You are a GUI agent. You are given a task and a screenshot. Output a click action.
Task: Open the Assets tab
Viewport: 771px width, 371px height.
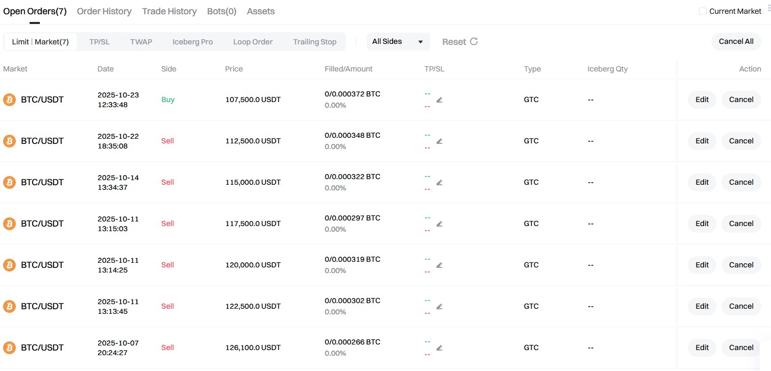point(260,11)
